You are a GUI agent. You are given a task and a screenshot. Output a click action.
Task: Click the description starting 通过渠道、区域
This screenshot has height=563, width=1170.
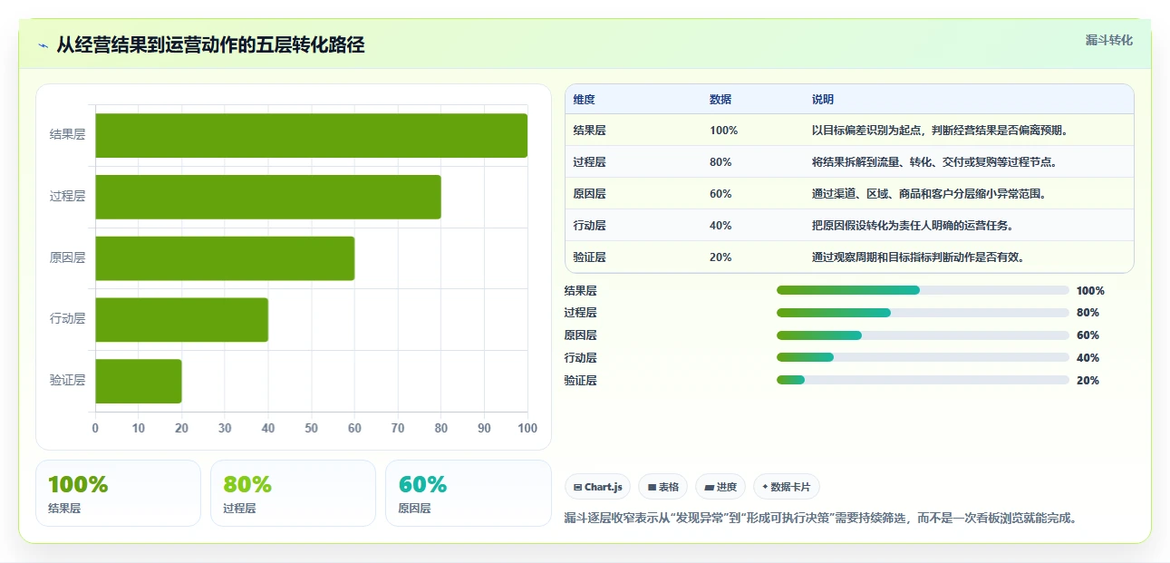pyautogui.click(x=929, y=194)
